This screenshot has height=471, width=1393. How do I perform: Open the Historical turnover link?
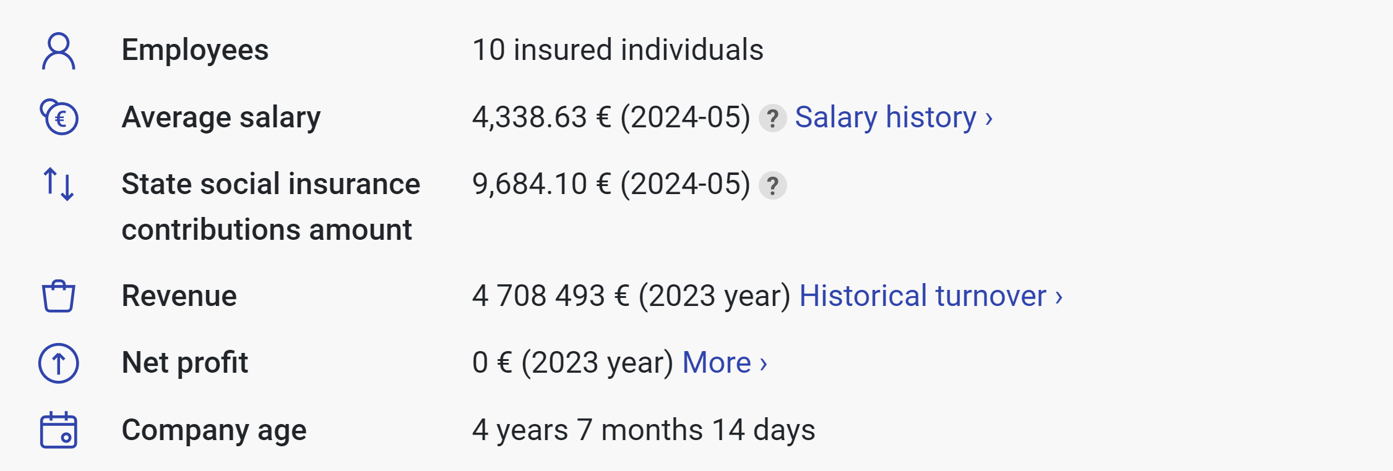931,296
